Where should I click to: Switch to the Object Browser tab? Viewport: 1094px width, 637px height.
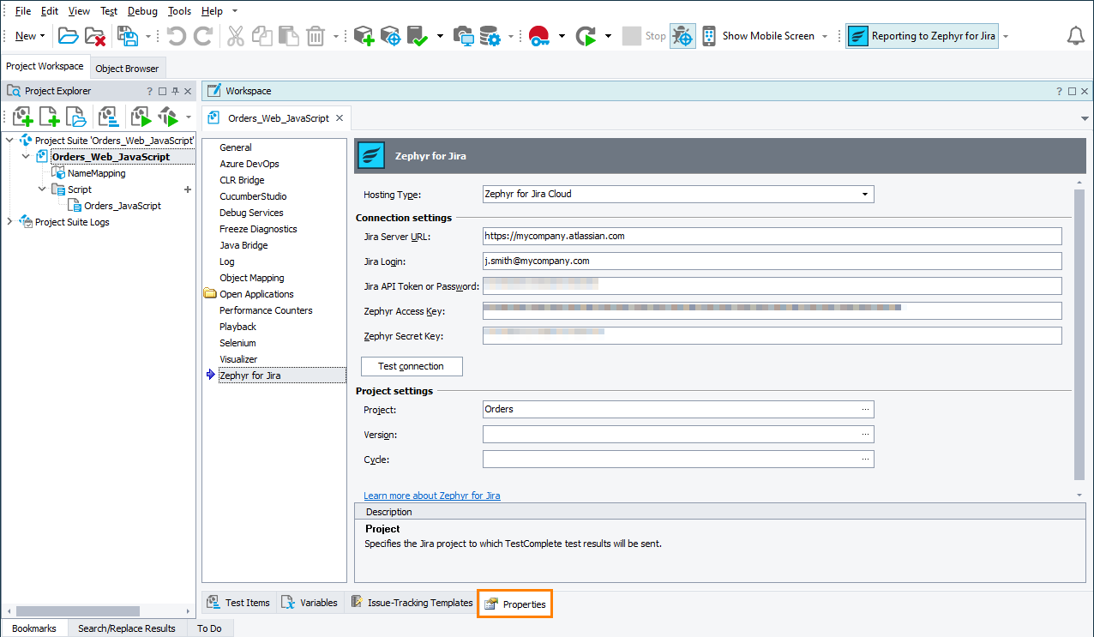(x=127, y=69)
